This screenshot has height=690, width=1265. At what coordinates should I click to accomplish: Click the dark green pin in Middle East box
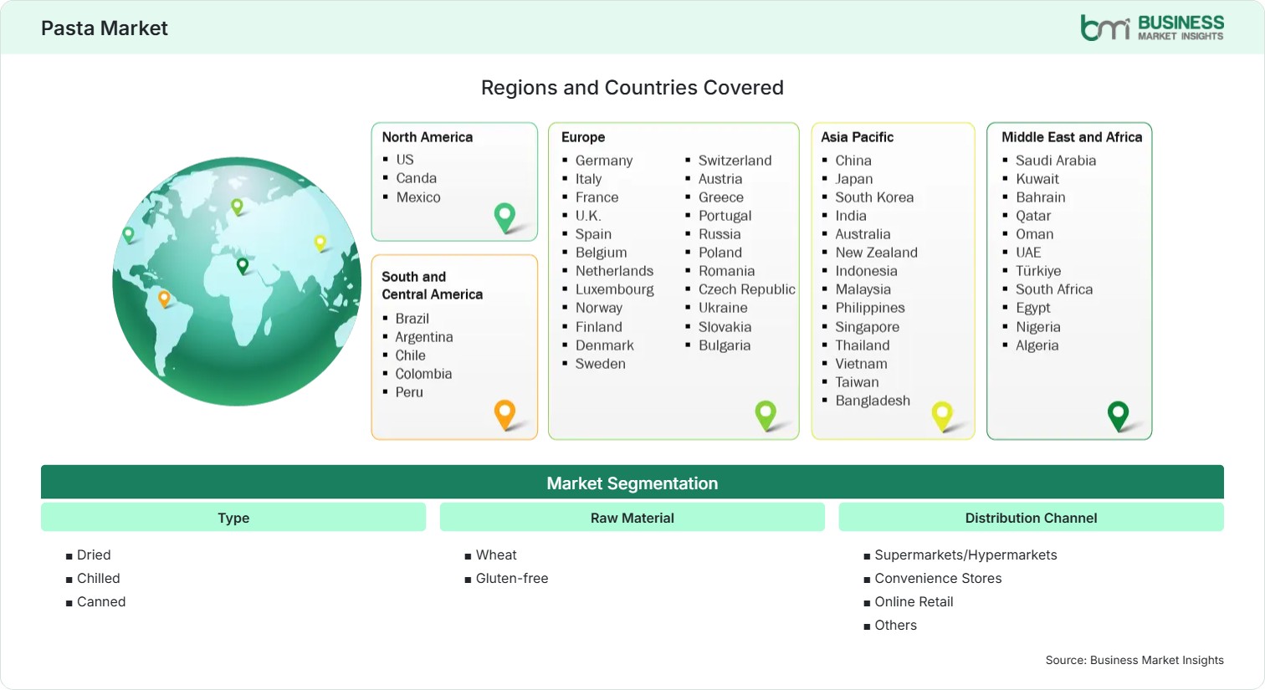(x=1118, y=416)
